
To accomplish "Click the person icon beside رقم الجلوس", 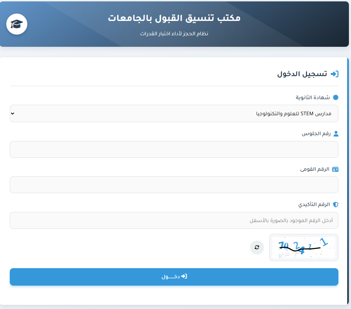I will (x=336, y=133).
